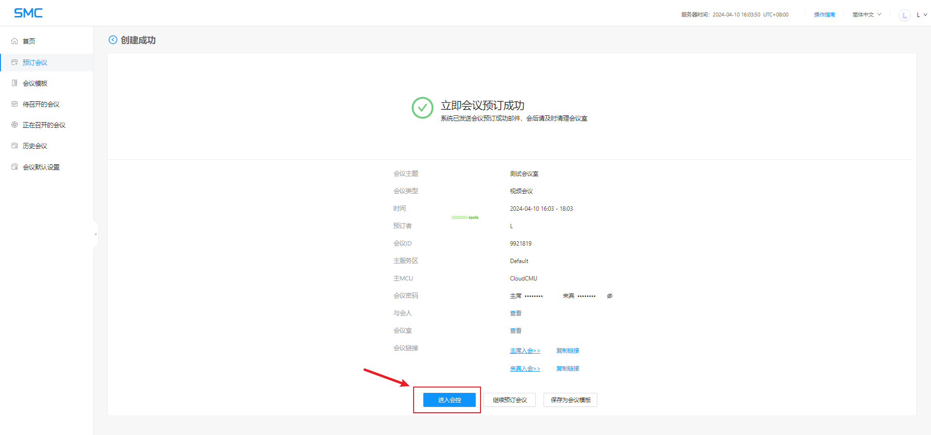Select 预订会议 in the sidebar menu

click(x=35, y=62)
